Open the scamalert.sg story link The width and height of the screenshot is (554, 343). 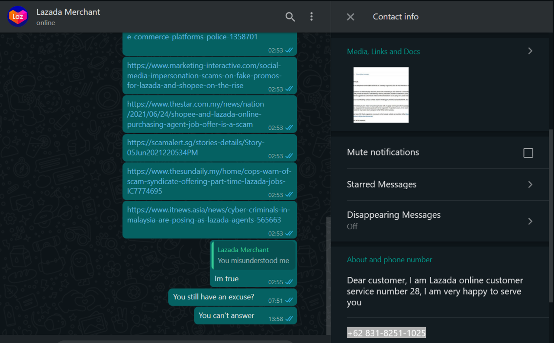click(x=196, y=147)
